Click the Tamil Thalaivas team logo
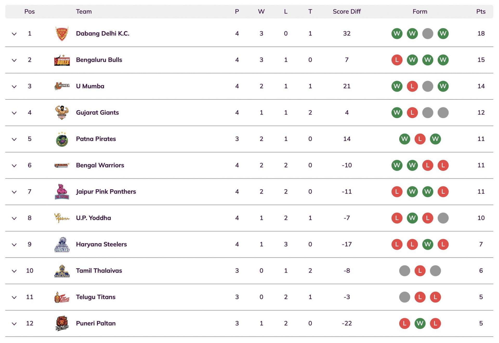Viewport: 499px width, 343px height. coord(62,271)
